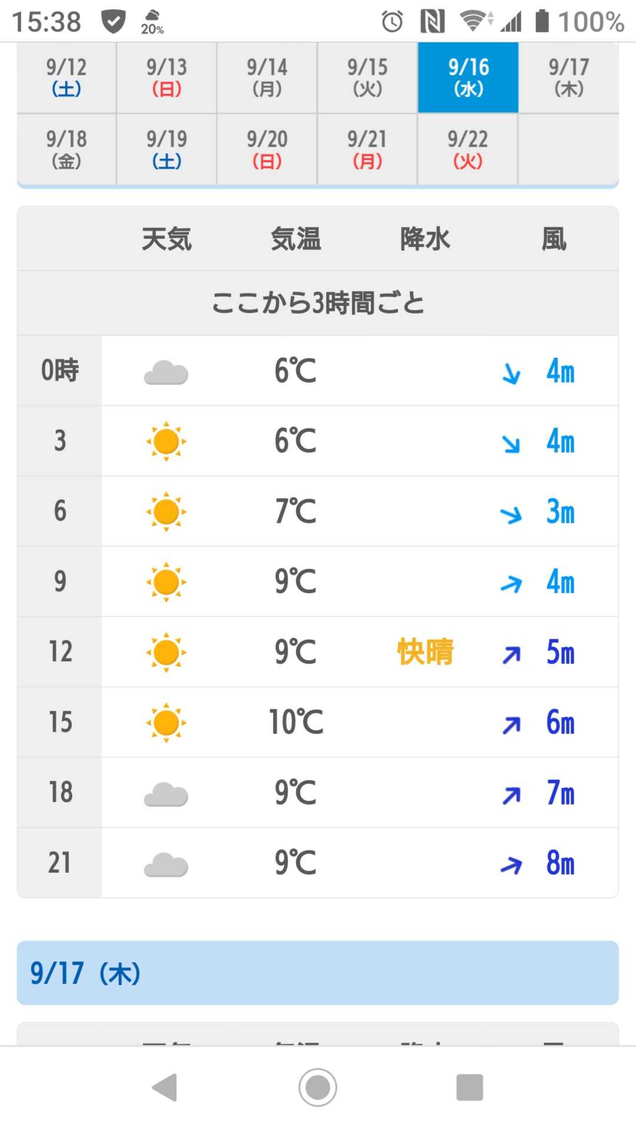Image resolution: width=636 pixels, height=1130 pixels.
Task: Tap the alarm clock status bar icon
Action: [392, 22]
